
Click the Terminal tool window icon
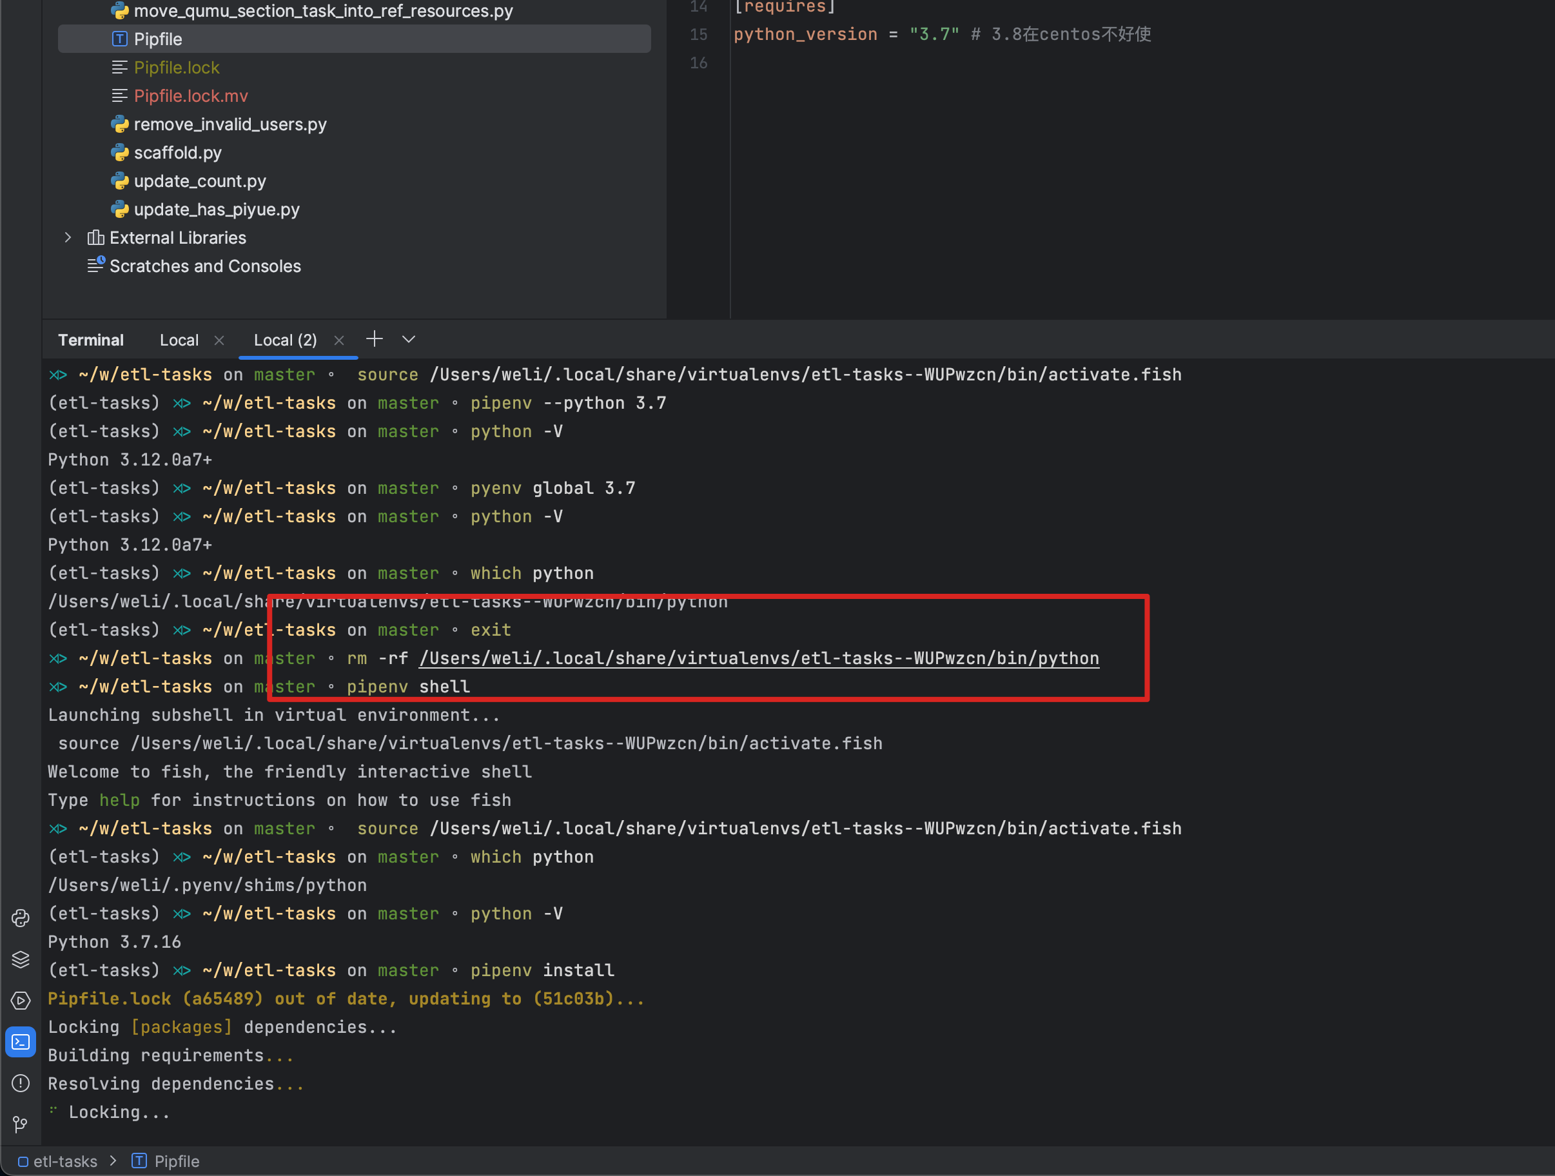21,1042
